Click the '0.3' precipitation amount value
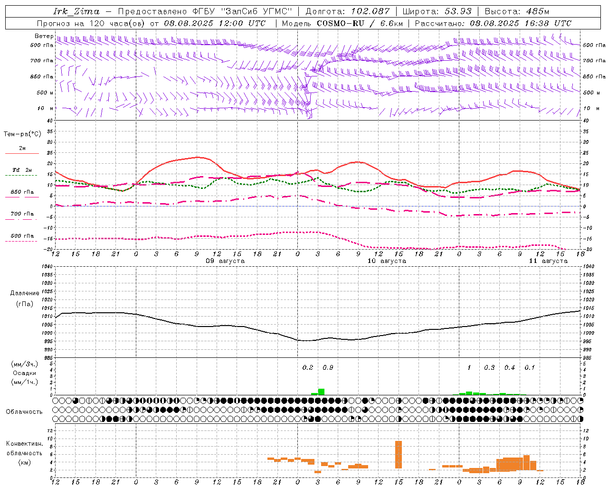 click(x=489, y=367)
